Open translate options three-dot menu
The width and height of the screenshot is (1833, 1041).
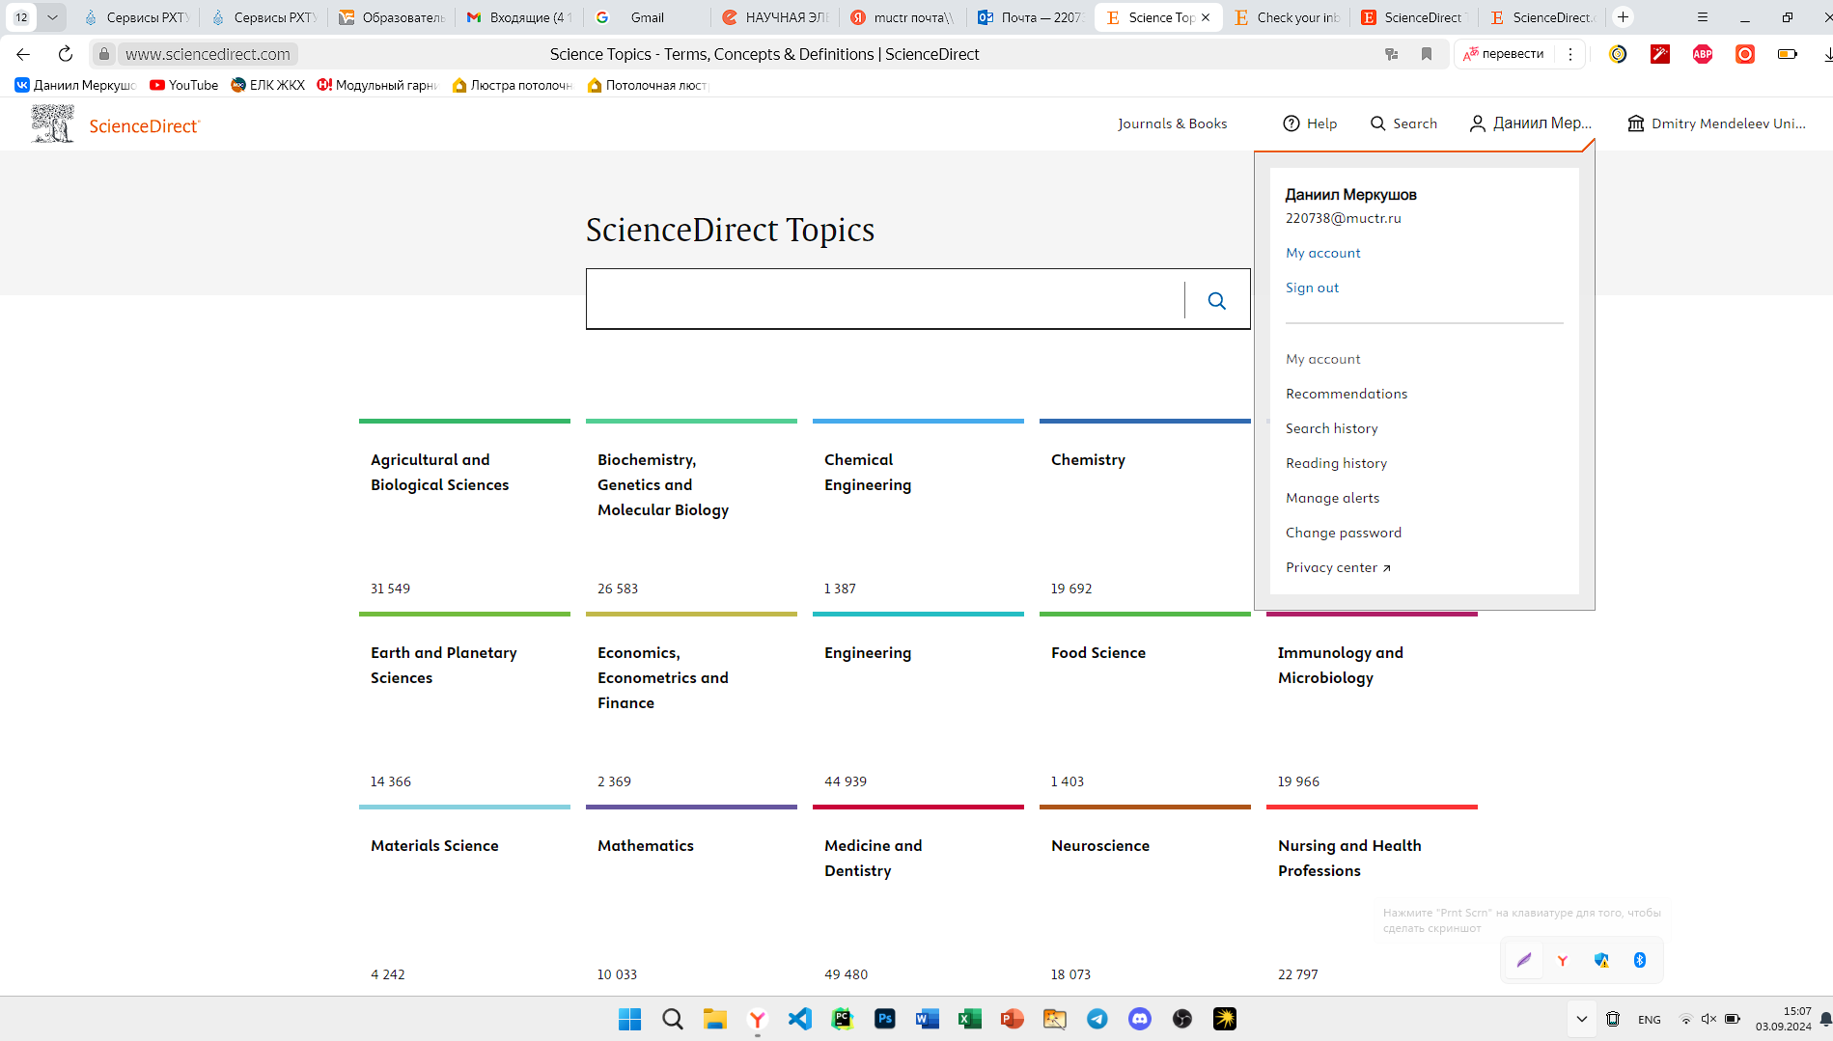pyautogui.click(x=1570, y=54)
